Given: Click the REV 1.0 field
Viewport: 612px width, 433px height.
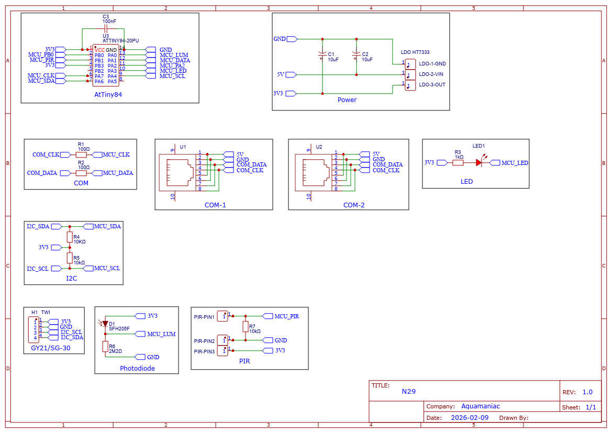Looking at the screenshot, I should coord(587,392).
